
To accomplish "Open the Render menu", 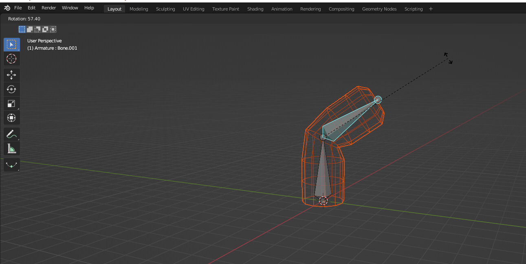I will [x=48, y=7].
